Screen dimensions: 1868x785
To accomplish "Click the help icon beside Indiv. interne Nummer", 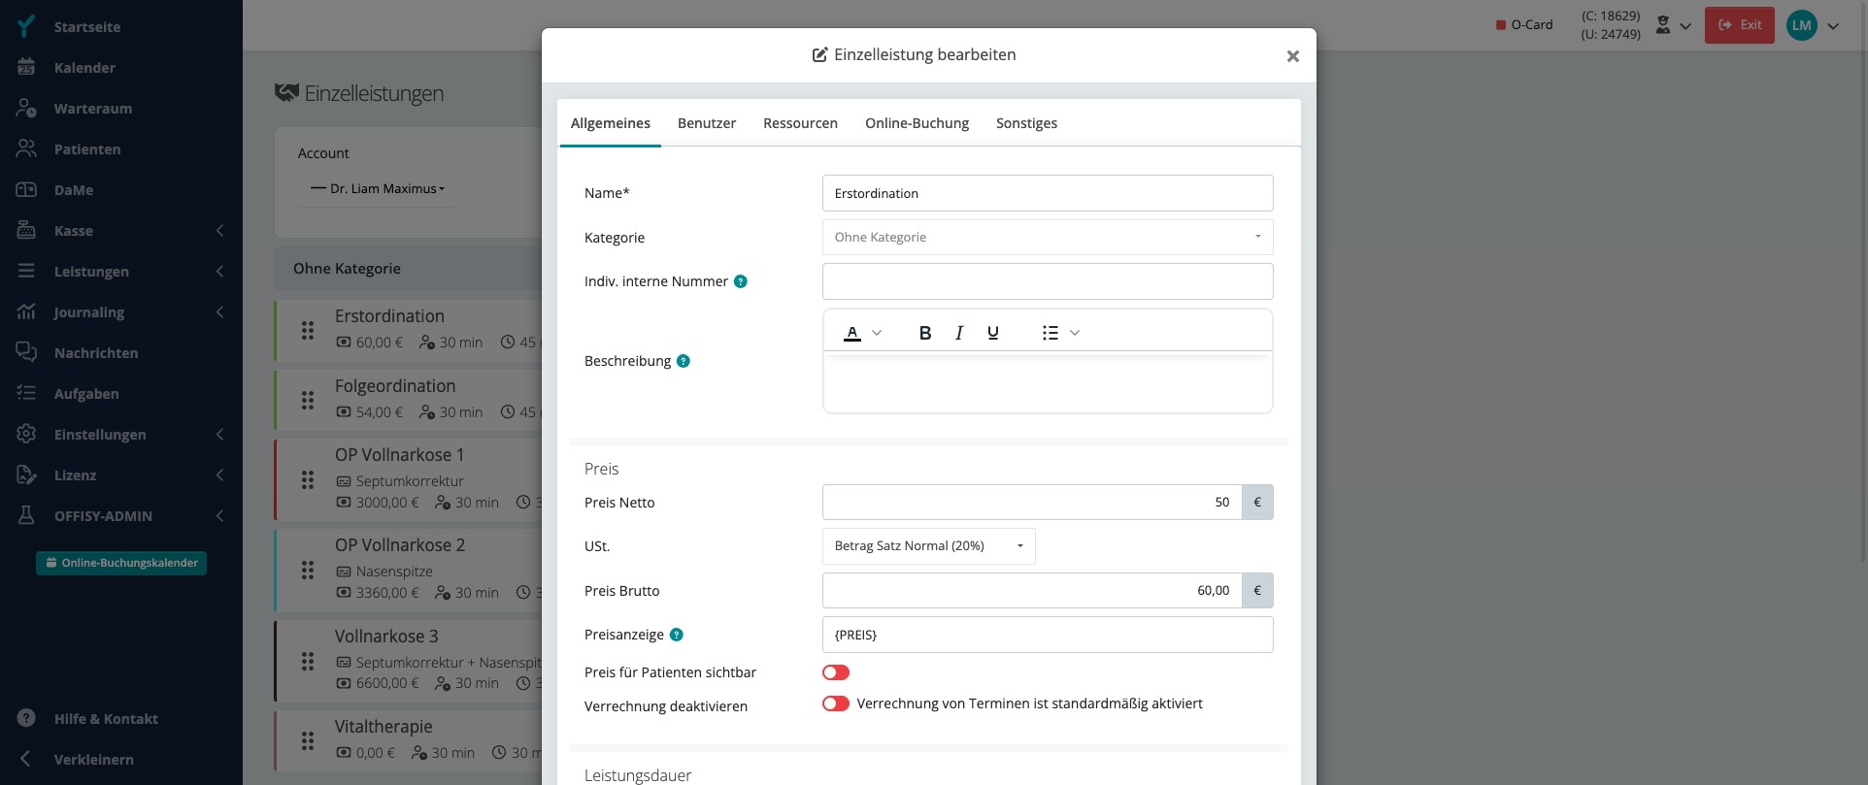I will pyautogui.click(x=741, y=281).
